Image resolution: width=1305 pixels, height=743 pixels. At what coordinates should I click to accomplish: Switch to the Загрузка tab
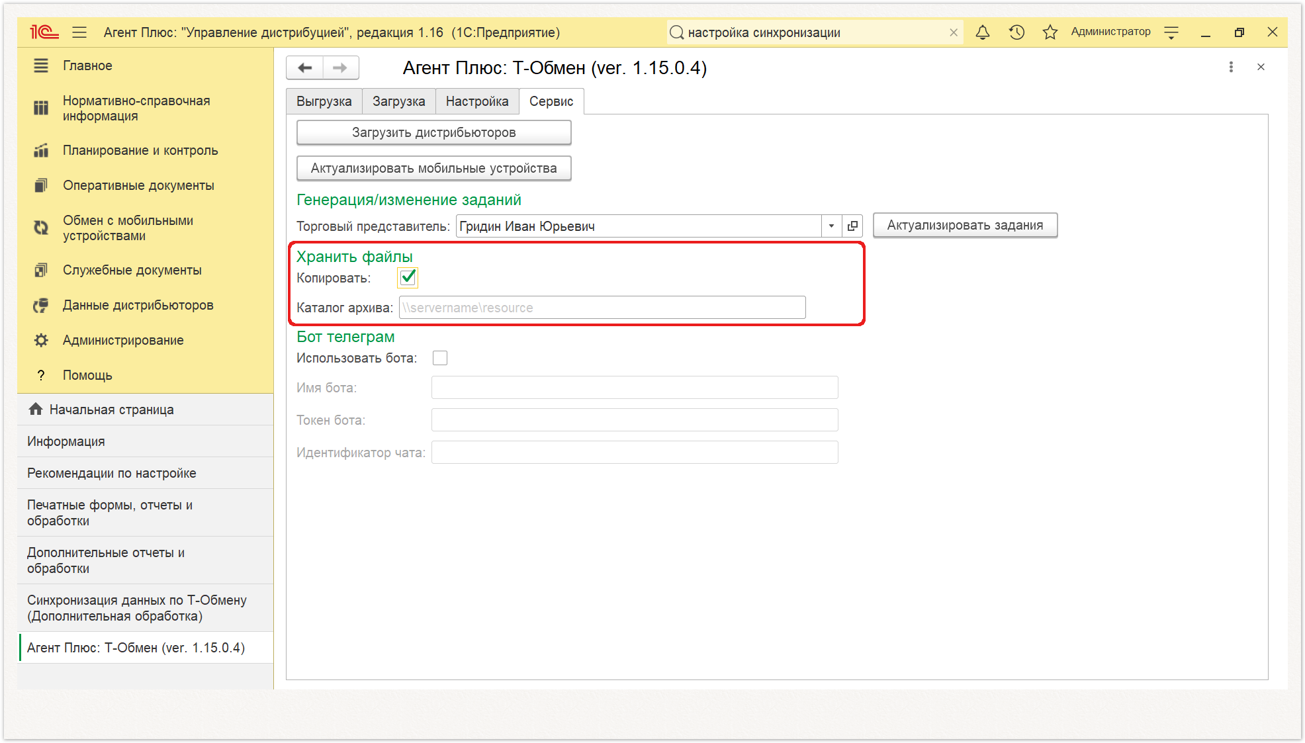pos(398,101)
